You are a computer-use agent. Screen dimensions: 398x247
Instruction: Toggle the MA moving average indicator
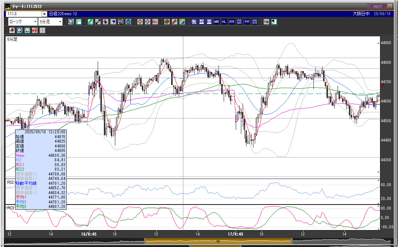tap(201, 22)
